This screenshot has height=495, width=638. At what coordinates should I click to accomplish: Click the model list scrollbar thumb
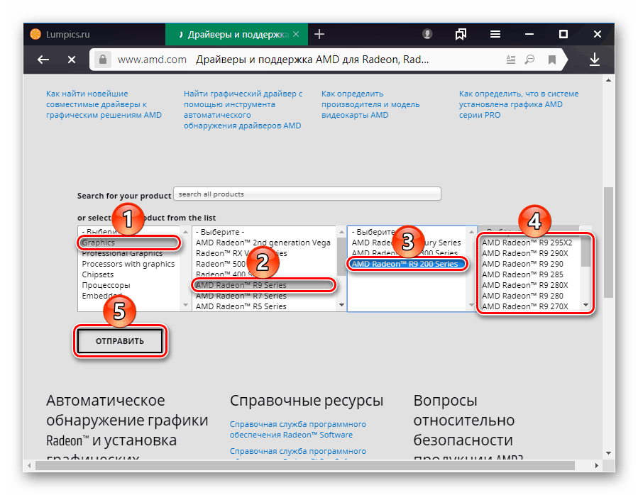click(585, 251)
